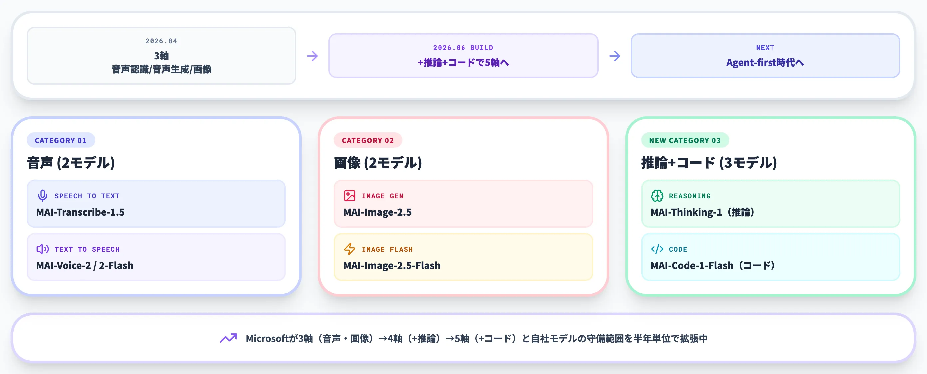Image resolution: width=927 pixels, height=374 pixels.
Task: Click the lightning bolt icon beside Image Flash
Action: (x=349, y=249)
